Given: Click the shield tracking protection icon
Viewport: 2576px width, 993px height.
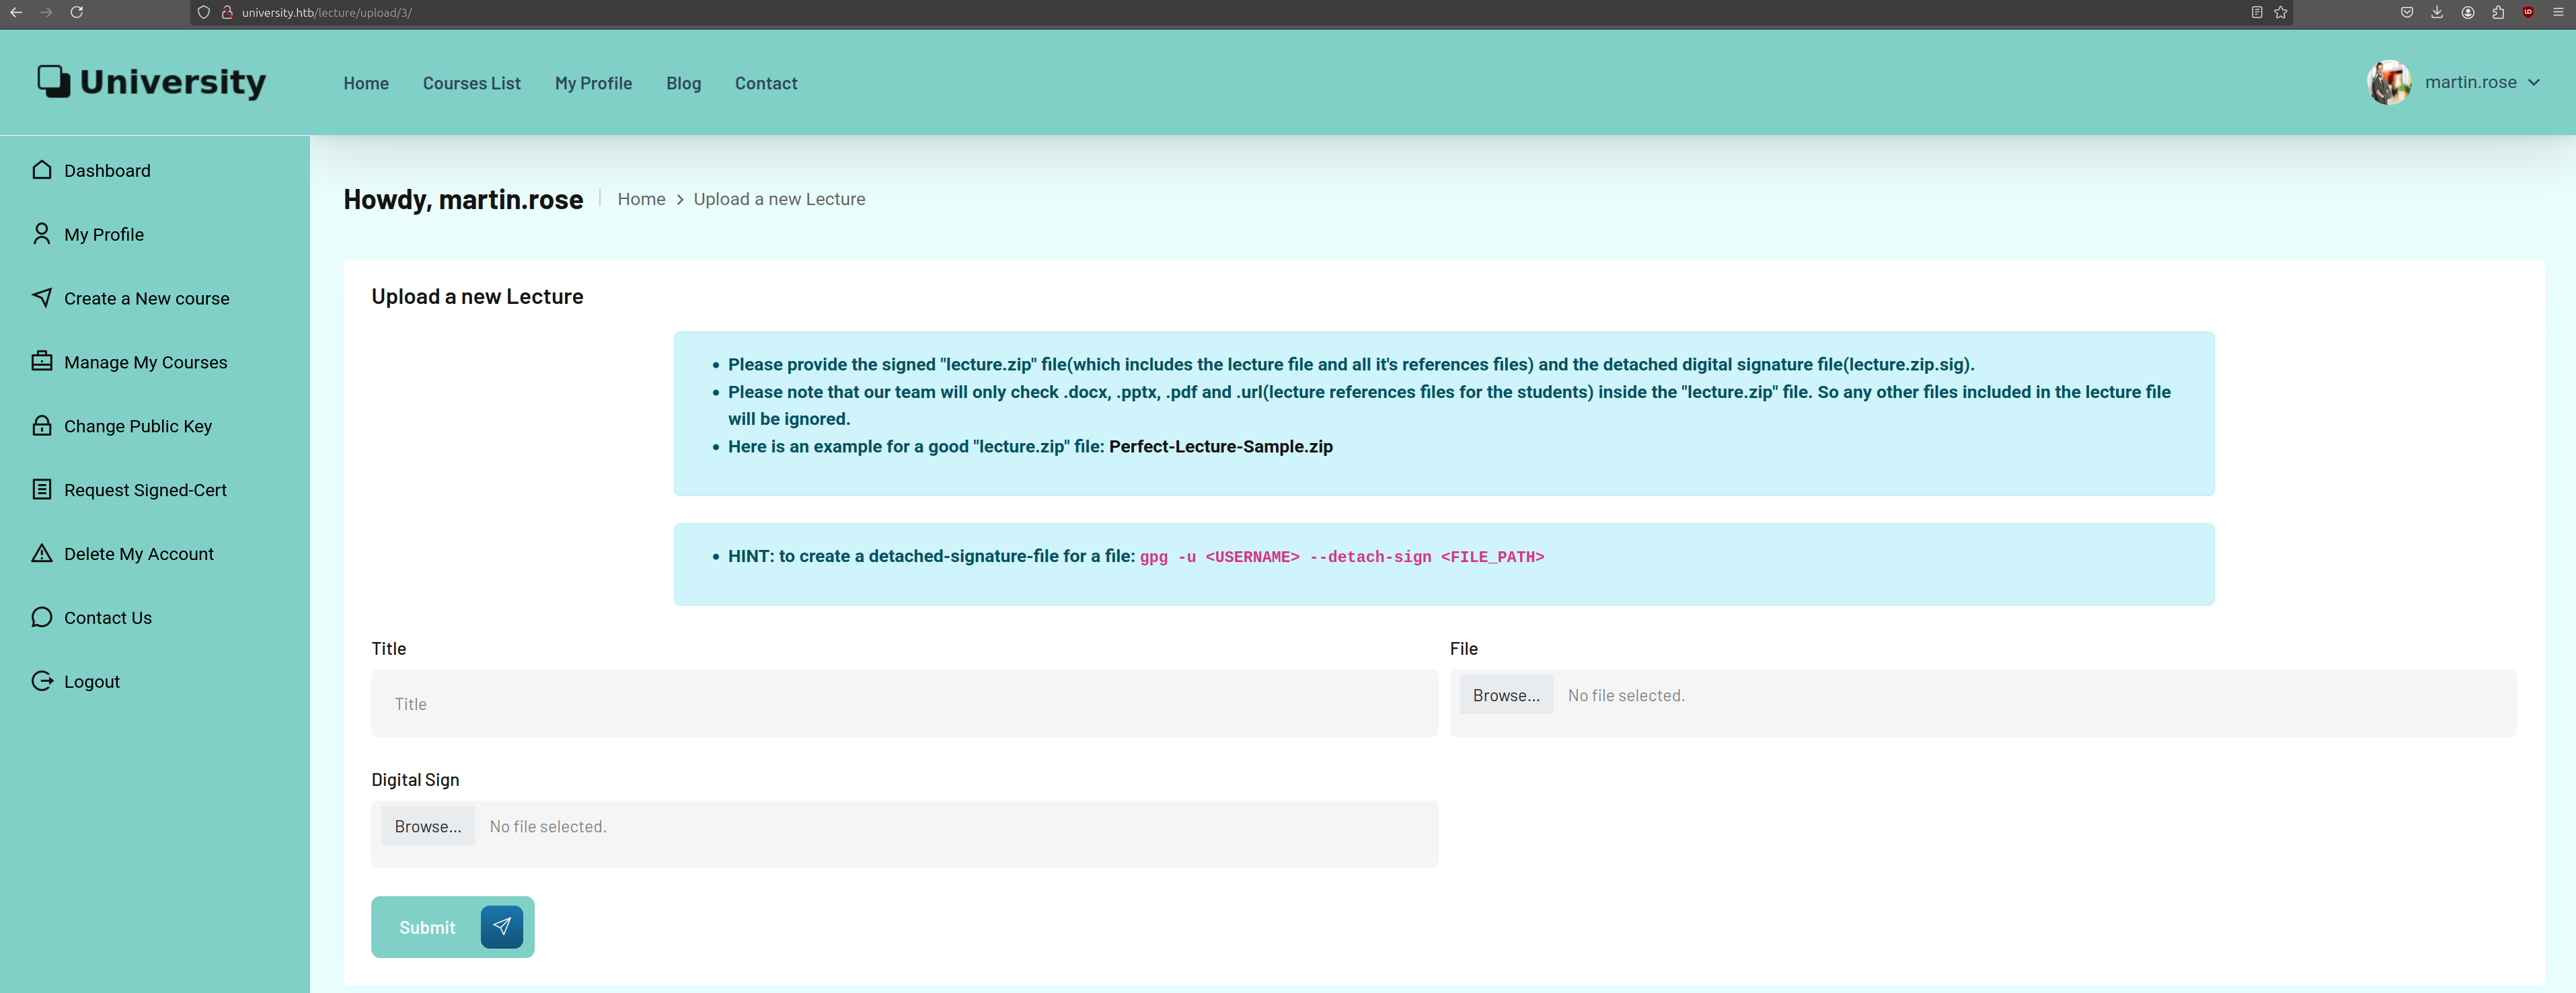Looking at the screenshot, I should click(x=204, y=12).
